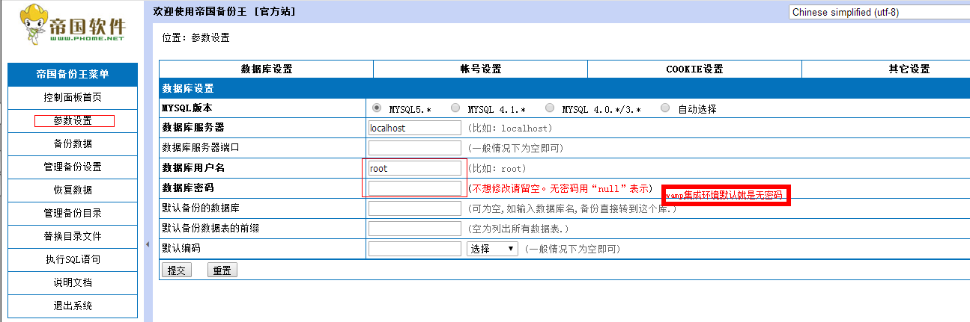Click 退出系统 to log out
The image size is (970, 322).
73,306
